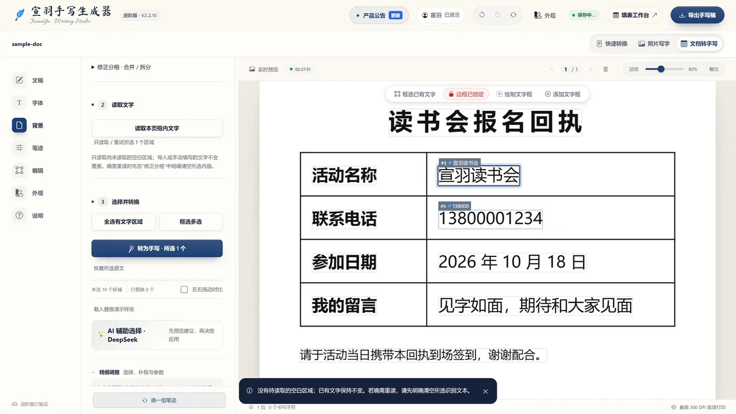Toggle the 边框已锁定 border lock
Image resolution: width=736 pixels, height=414 pixels.
tap(466, 94)
